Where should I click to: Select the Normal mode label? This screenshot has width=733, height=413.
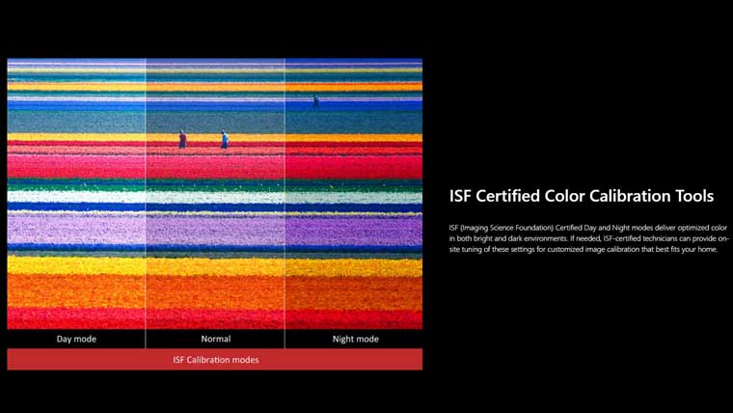pos(215,340)
